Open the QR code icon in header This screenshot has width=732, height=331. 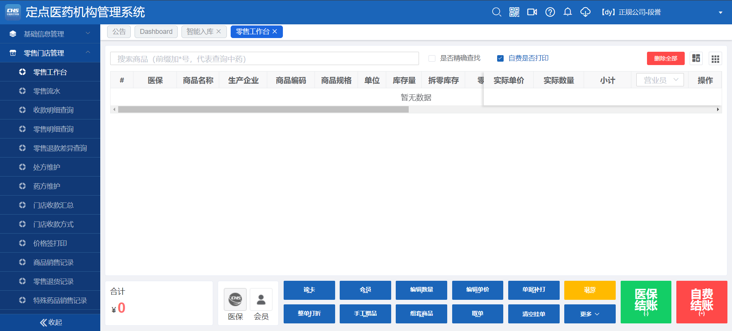click(x=514, y=12)
